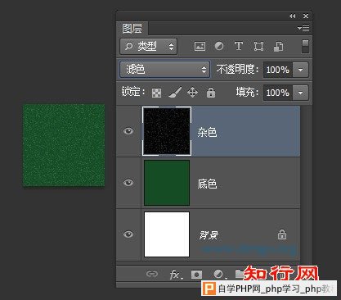Image resolution: width=341 pixels, height=300 pixels.
Task: Select 底色 green layer thumbnail
Action: [167, 183]
